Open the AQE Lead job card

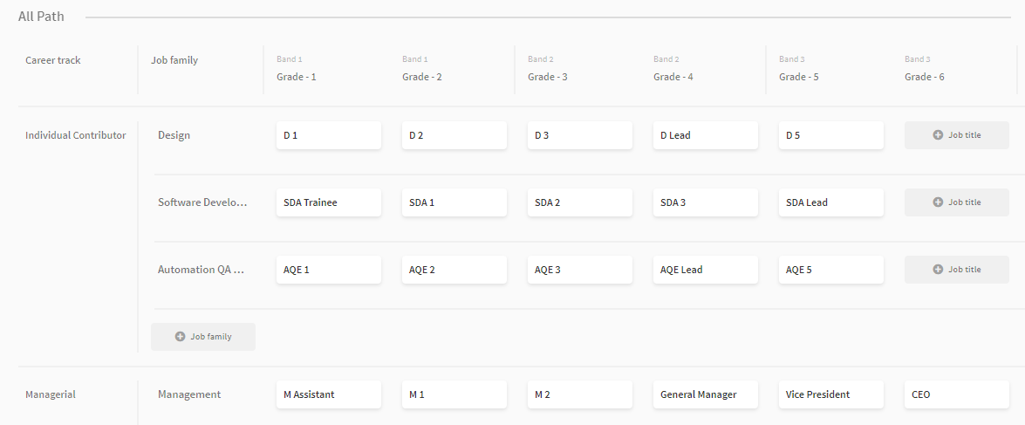(x=706, y=270)
